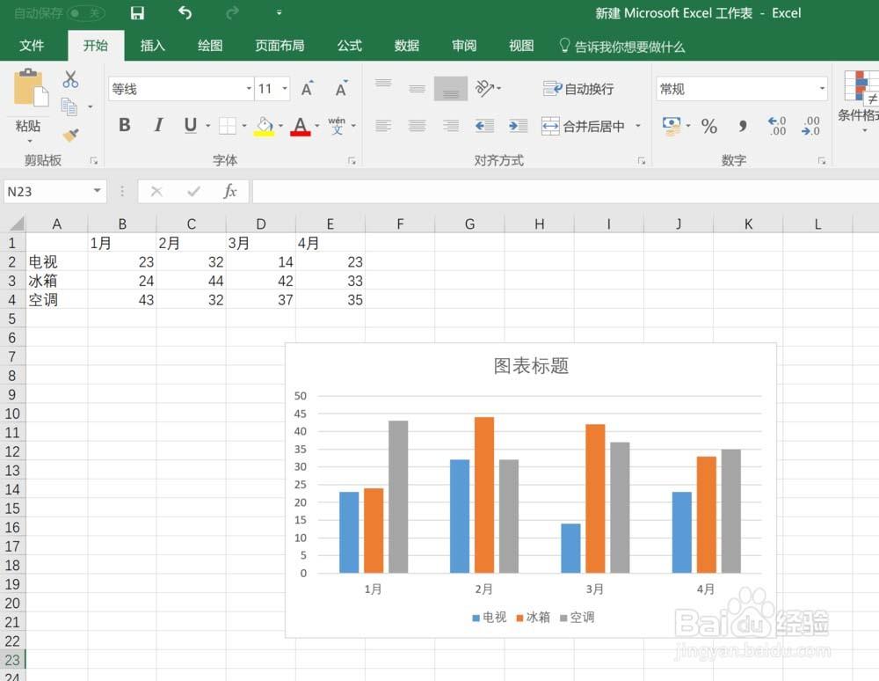This screenshot has height=681, width=879.
Task: Click the yellow fill color swatch
Action: [263, 130]
